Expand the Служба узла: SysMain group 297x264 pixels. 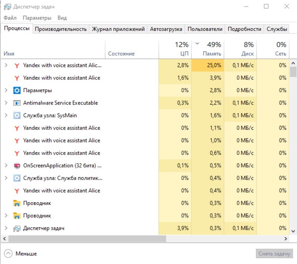pos(6,116)
